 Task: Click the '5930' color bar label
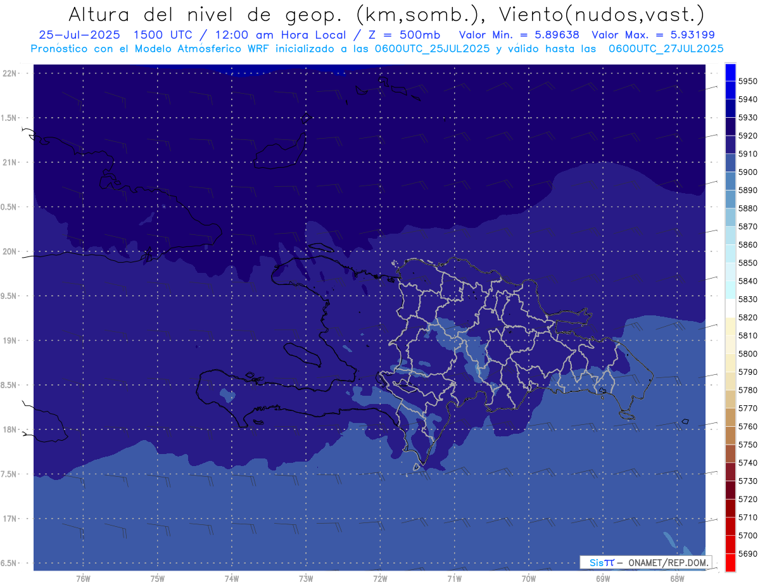click(x=747, y=118)
